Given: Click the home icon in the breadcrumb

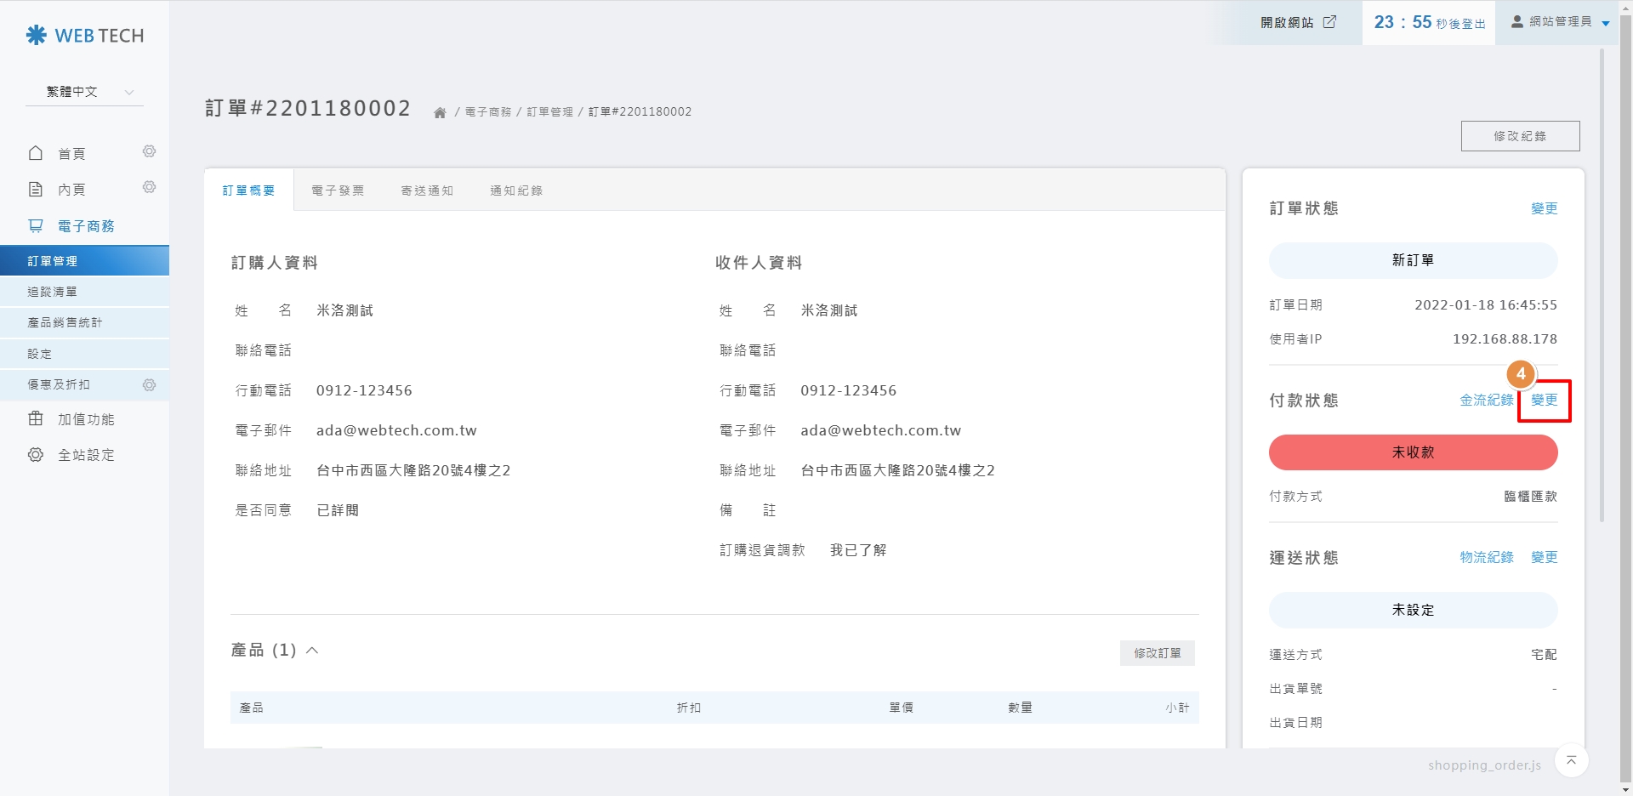Looking at the screenshot, I should [x=440, y=112].
